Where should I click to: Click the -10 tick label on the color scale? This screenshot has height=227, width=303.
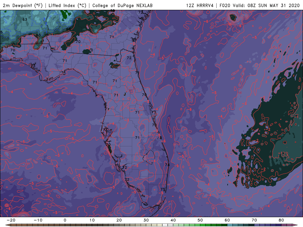[38, 220]
